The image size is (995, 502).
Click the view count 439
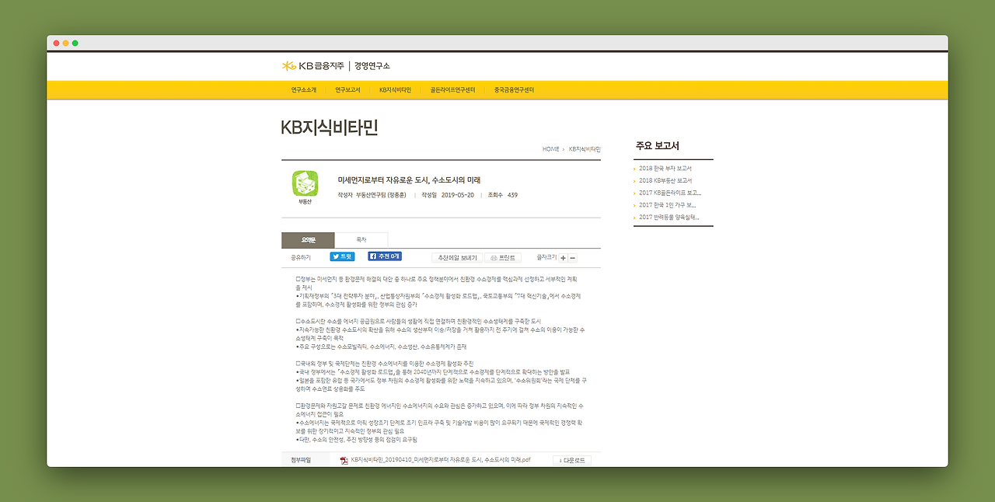[x=512, y=195]
